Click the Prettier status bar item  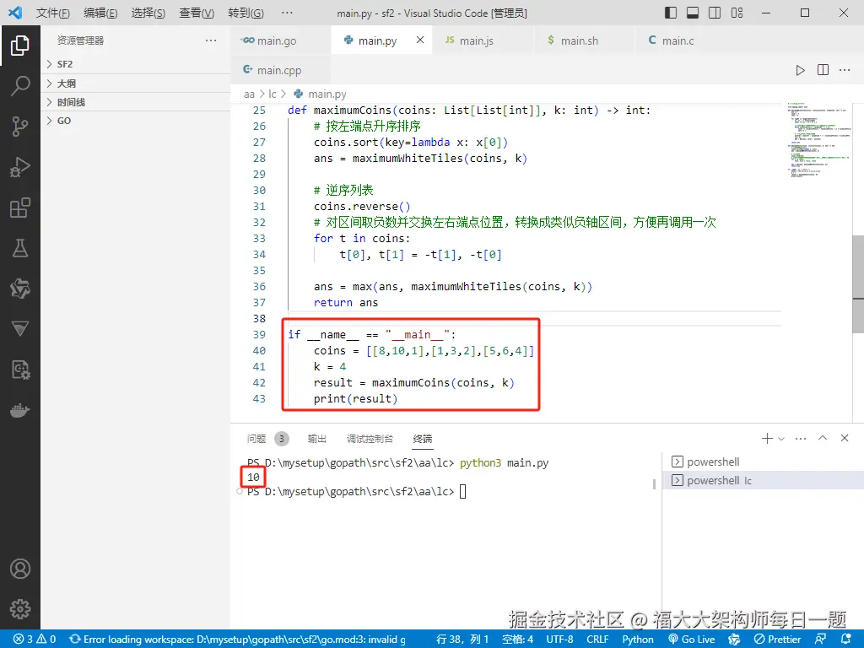pyautogui.click(x=777, y=640)
